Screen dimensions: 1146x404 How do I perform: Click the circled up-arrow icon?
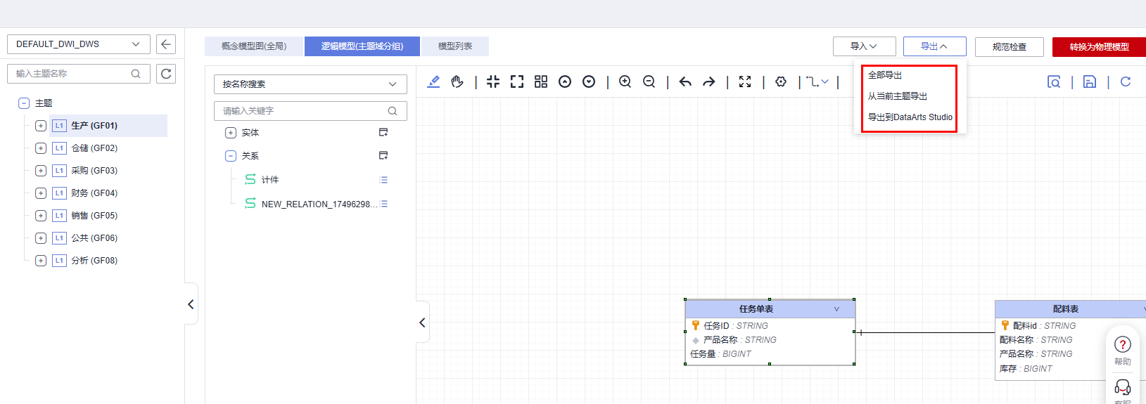[x=565, y=82]
